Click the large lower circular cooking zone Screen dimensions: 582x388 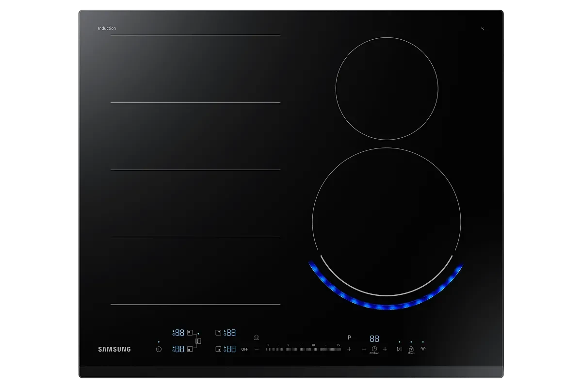(x=387, y=222)
